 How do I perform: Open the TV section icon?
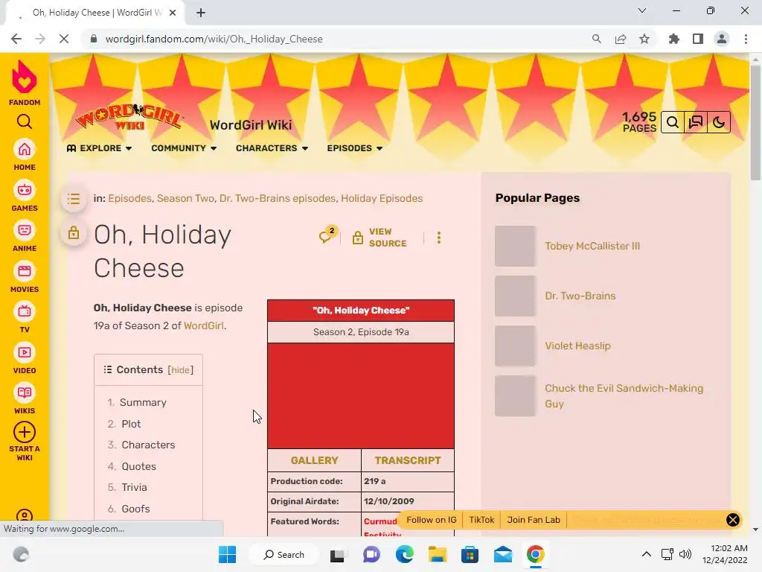click(25, 312)
